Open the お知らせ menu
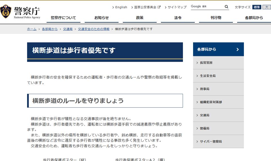 (102, 18)
